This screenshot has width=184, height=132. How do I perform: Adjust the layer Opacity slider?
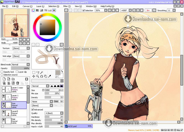[x=20, y=68]
